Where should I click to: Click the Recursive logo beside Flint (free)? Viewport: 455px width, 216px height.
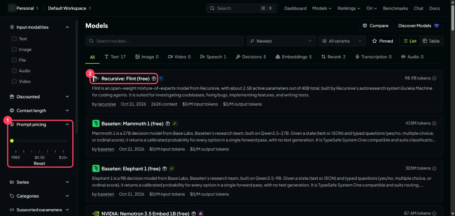[96, 79]
